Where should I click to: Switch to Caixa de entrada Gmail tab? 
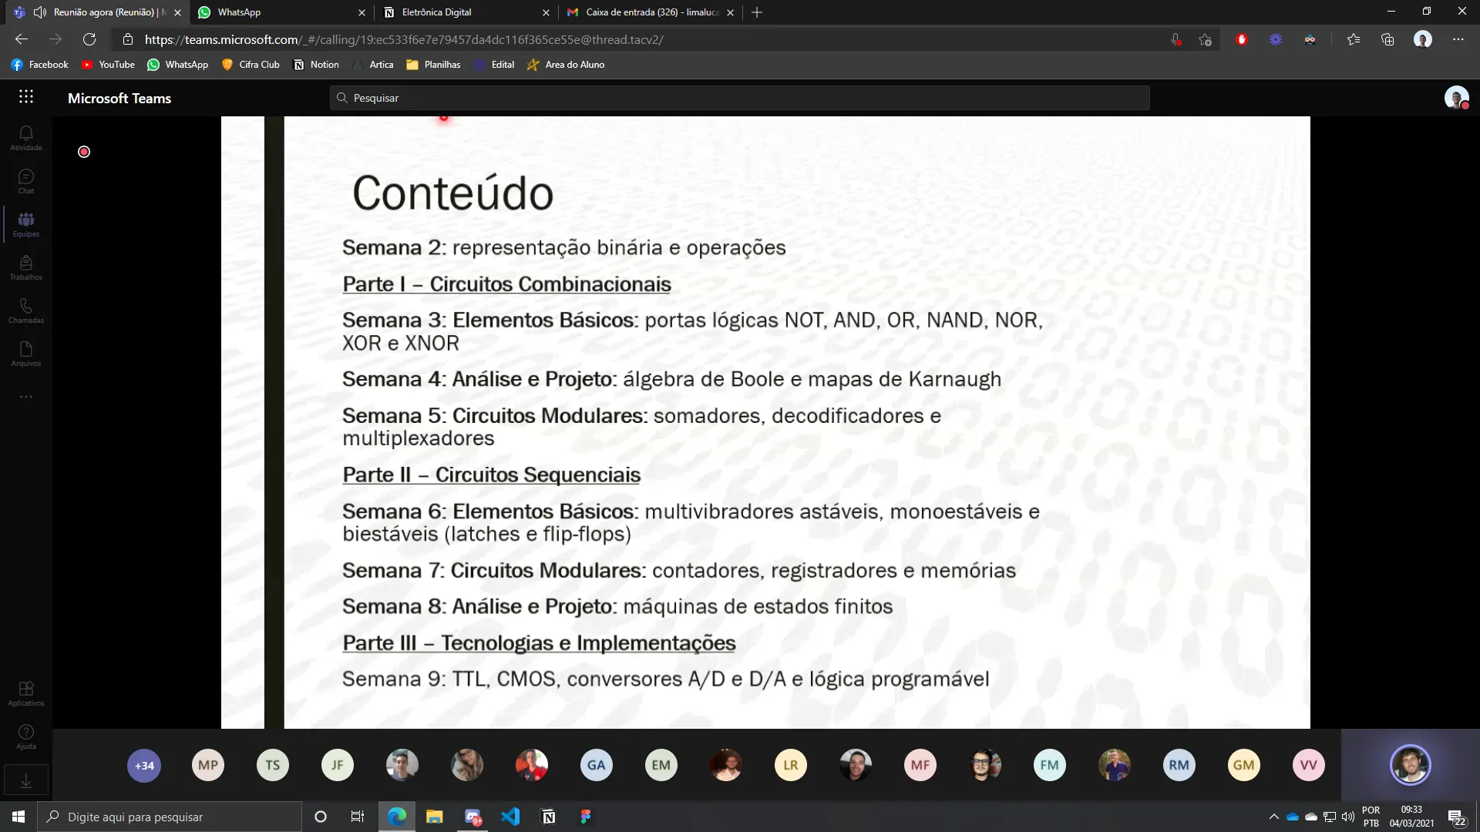point(651,12)
